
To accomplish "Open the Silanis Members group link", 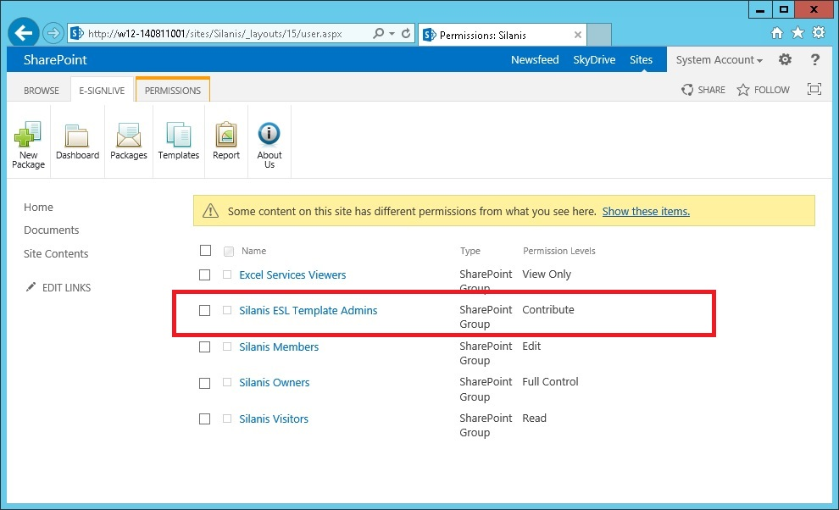I will [279, 346].
